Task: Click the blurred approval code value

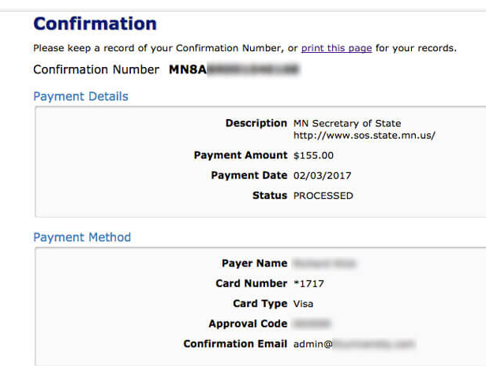Action: click(x=311, y=323)
